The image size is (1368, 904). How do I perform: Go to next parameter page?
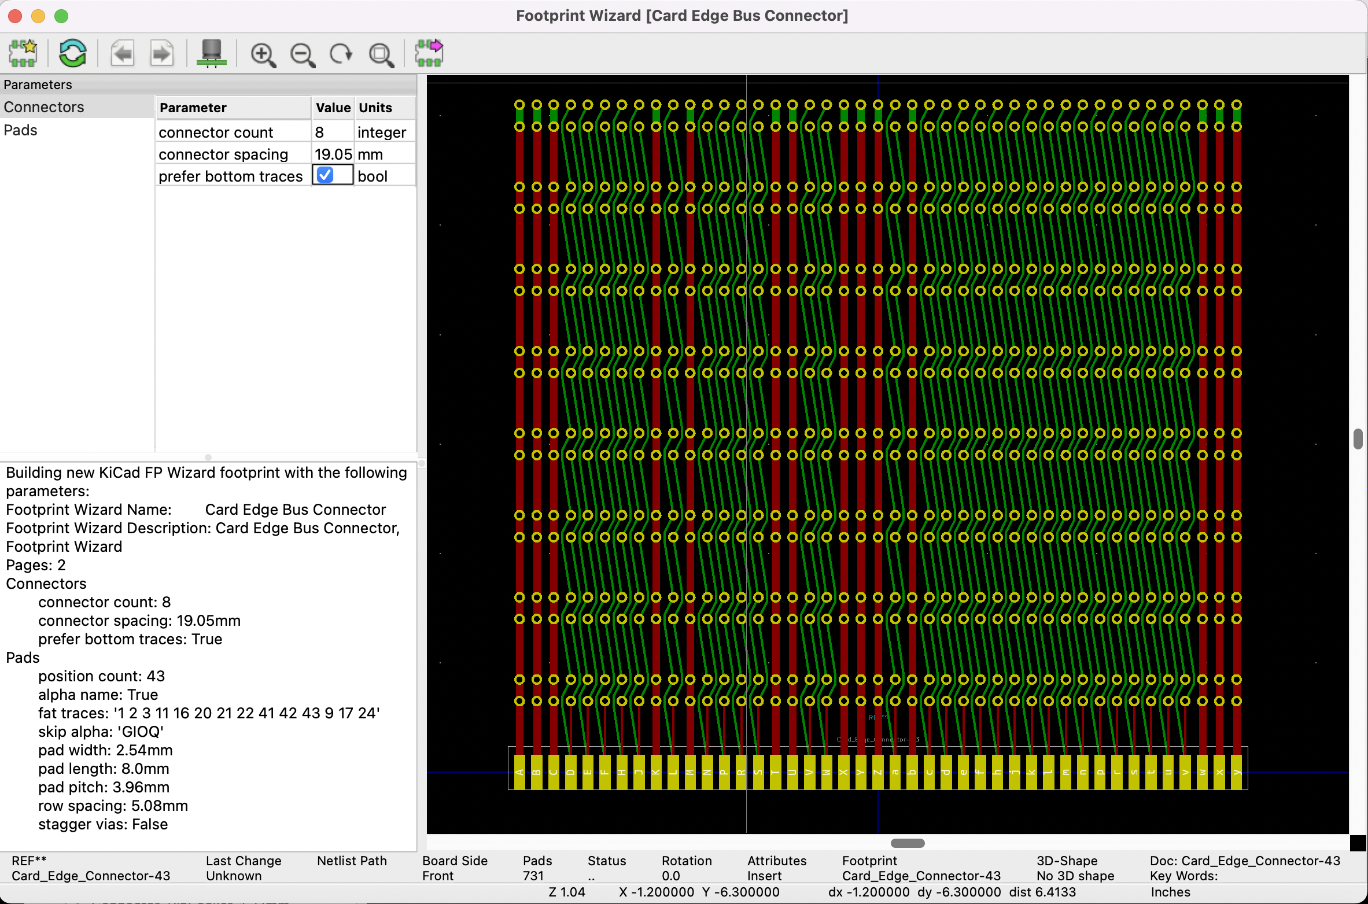pyautogui.click(x=161, y=54)
